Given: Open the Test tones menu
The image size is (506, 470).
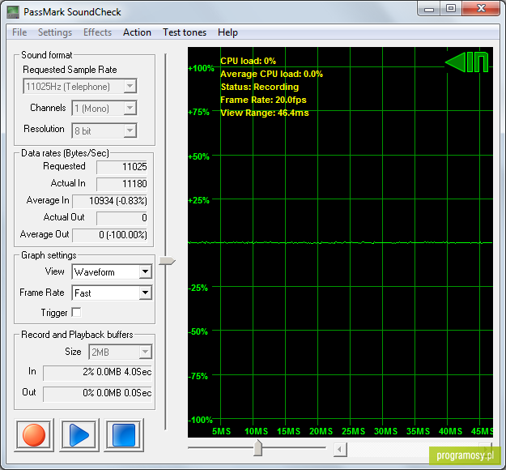Looking at the screenshot, I should click(x=185, y=32).
